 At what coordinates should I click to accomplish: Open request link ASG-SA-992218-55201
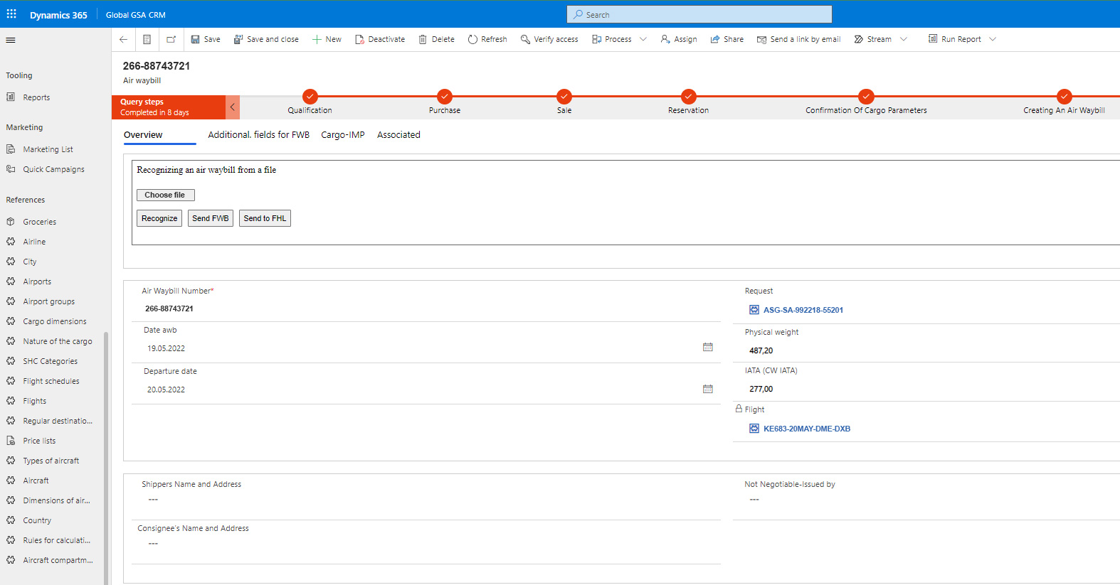pos(803,310)
